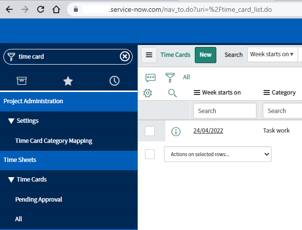This screenshot has height=230, width=302.
Task: Click the padlock site info icon
Action: coord(76,9)
